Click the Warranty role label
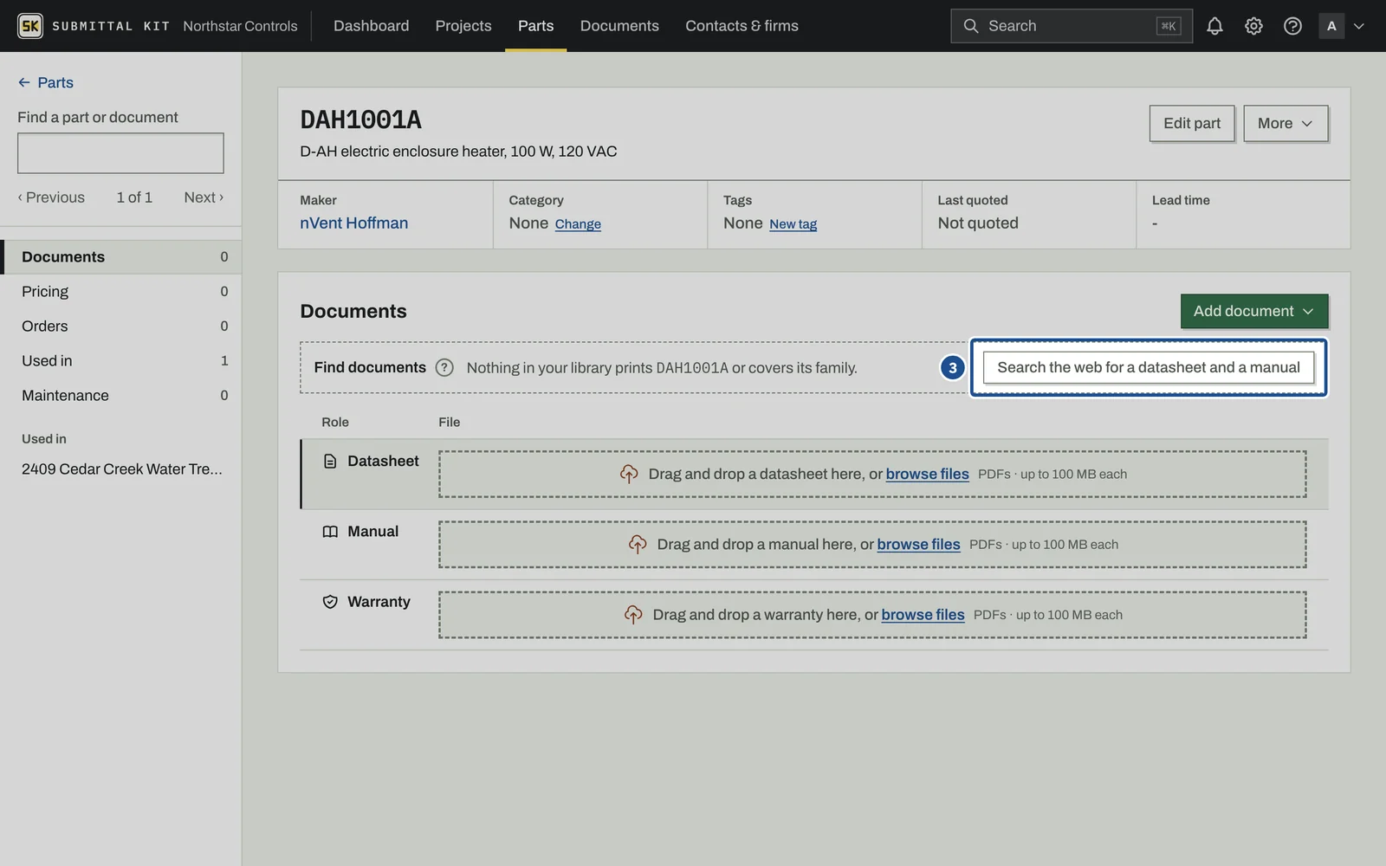This screenshot has width=1386, height=866. tap(379, 602)
